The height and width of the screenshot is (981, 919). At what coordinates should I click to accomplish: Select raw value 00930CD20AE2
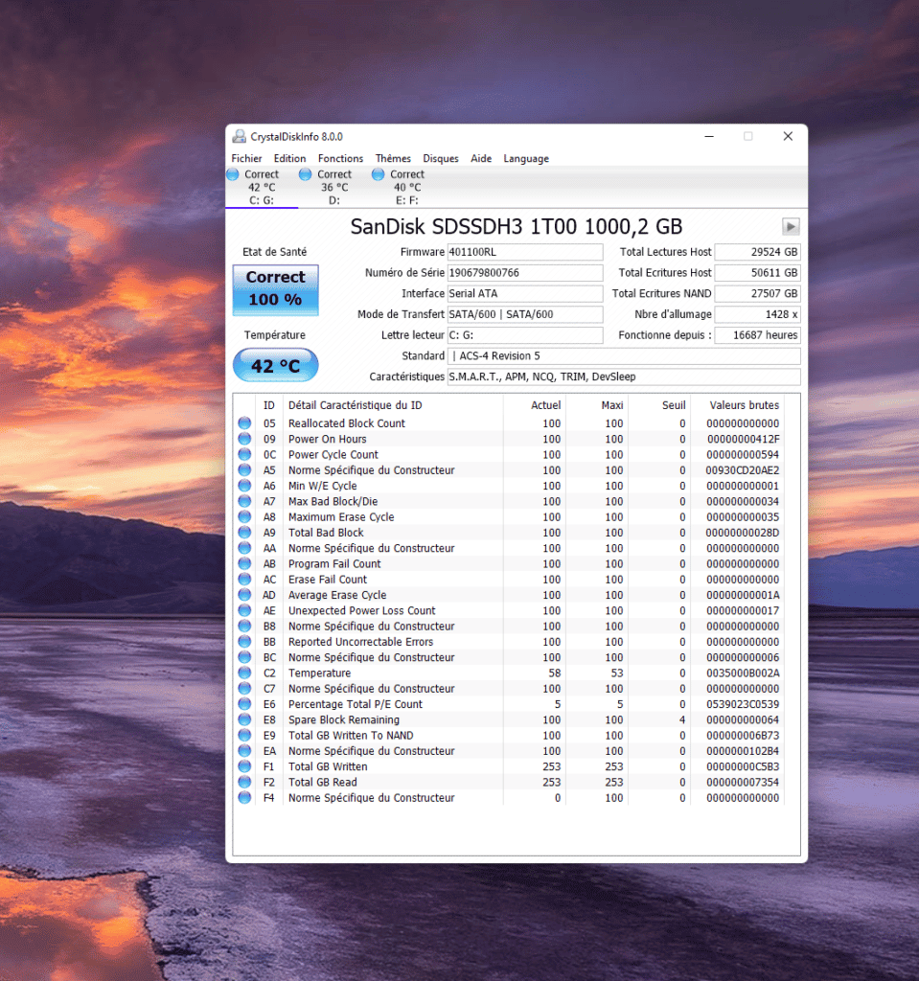(743, 469)
